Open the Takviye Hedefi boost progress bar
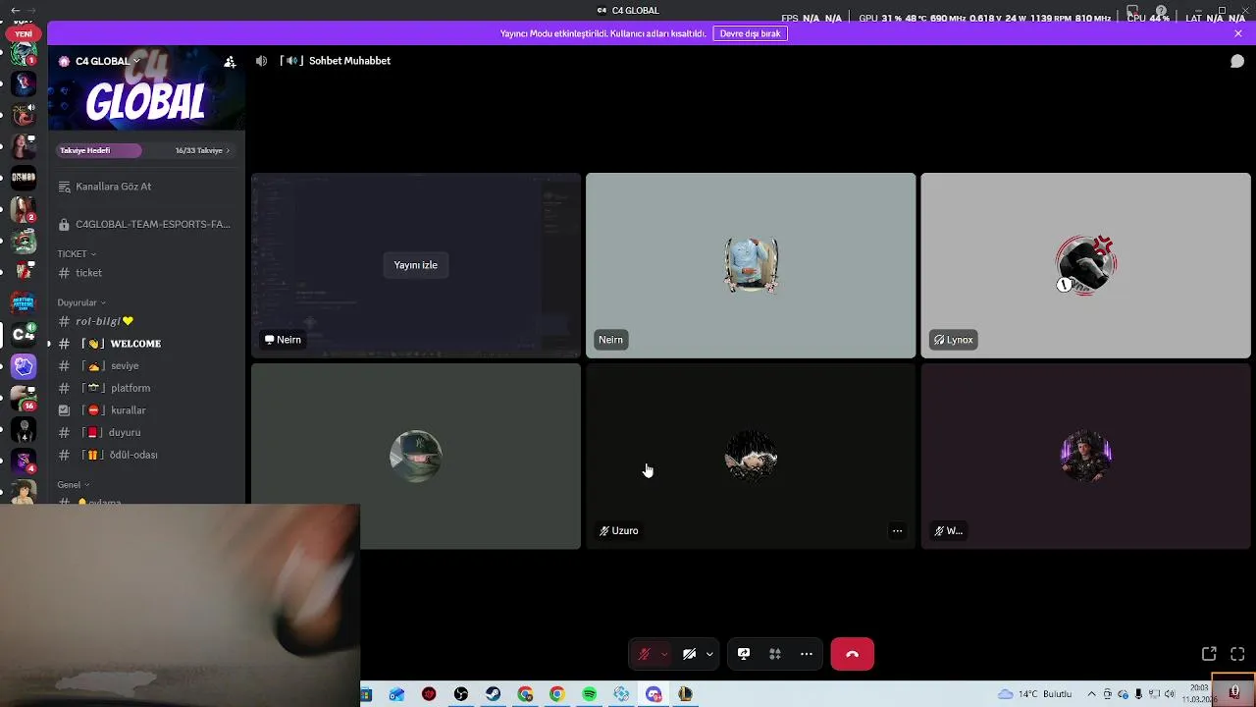Screen dimensions: 1256x707 point(145,150)
